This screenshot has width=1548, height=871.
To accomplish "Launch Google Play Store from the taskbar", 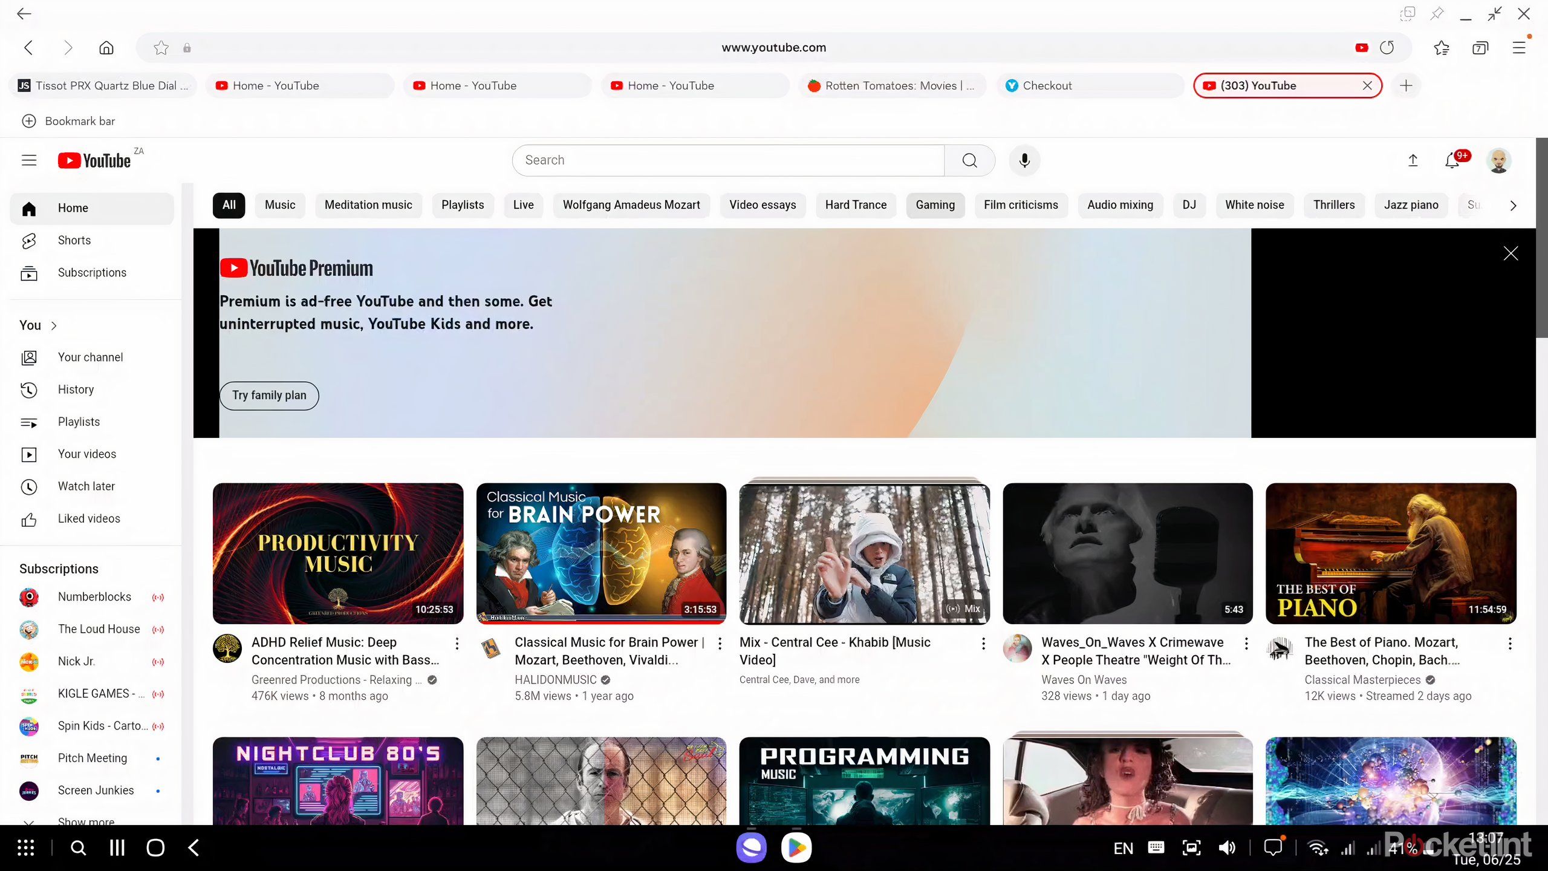I will click(796, 848).
